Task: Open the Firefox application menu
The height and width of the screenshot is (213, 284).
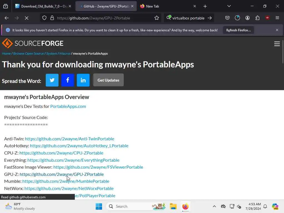Action: click(277, 18)
